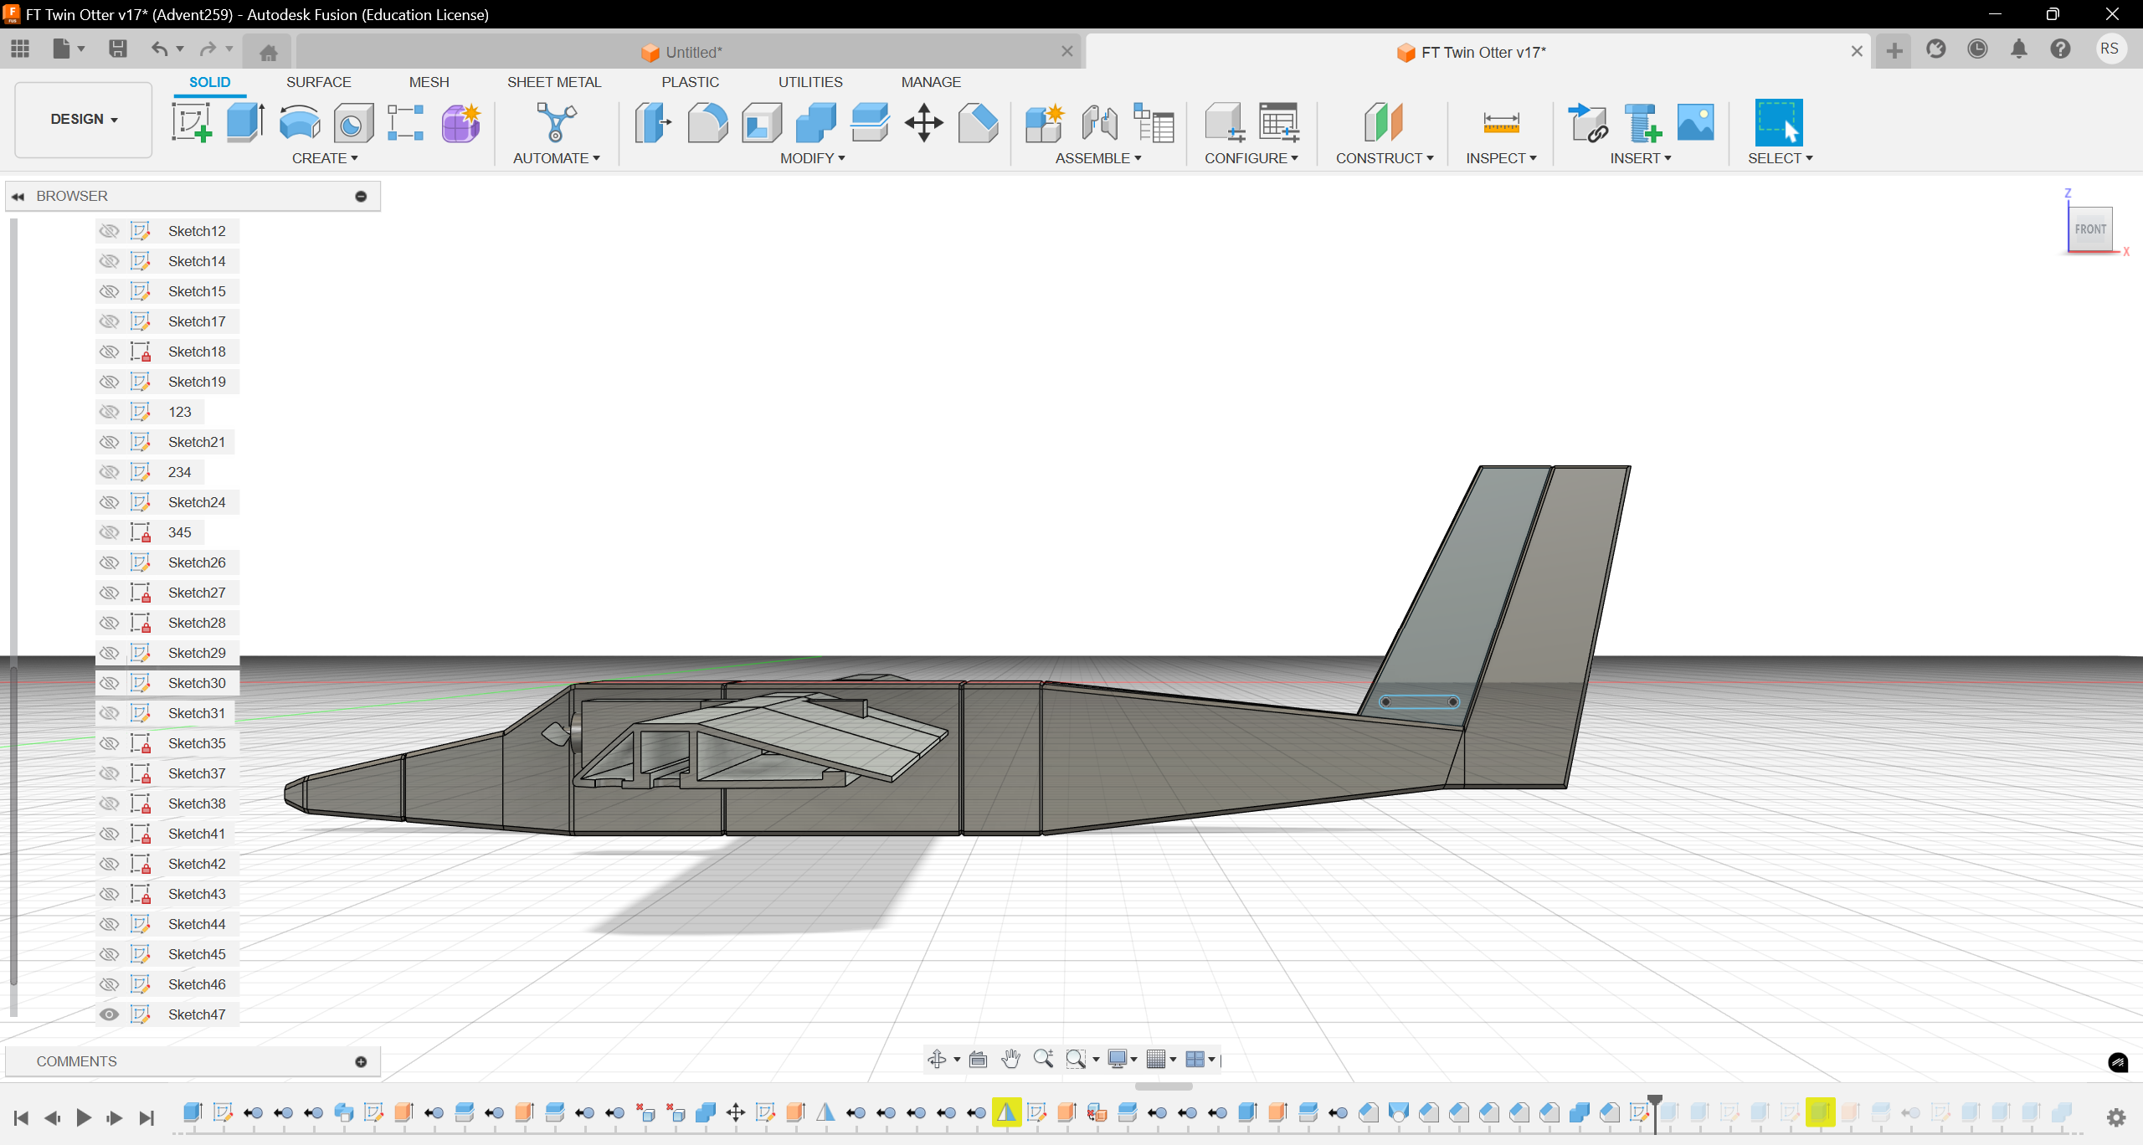
Task: Toggle visibility of Sketch45
Action: tap(109, 954)
